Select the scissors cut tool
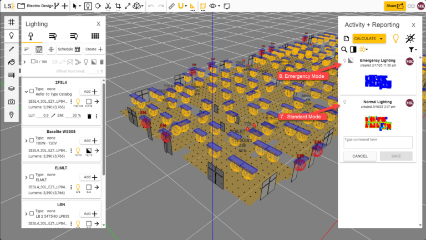 pos(108,6)
